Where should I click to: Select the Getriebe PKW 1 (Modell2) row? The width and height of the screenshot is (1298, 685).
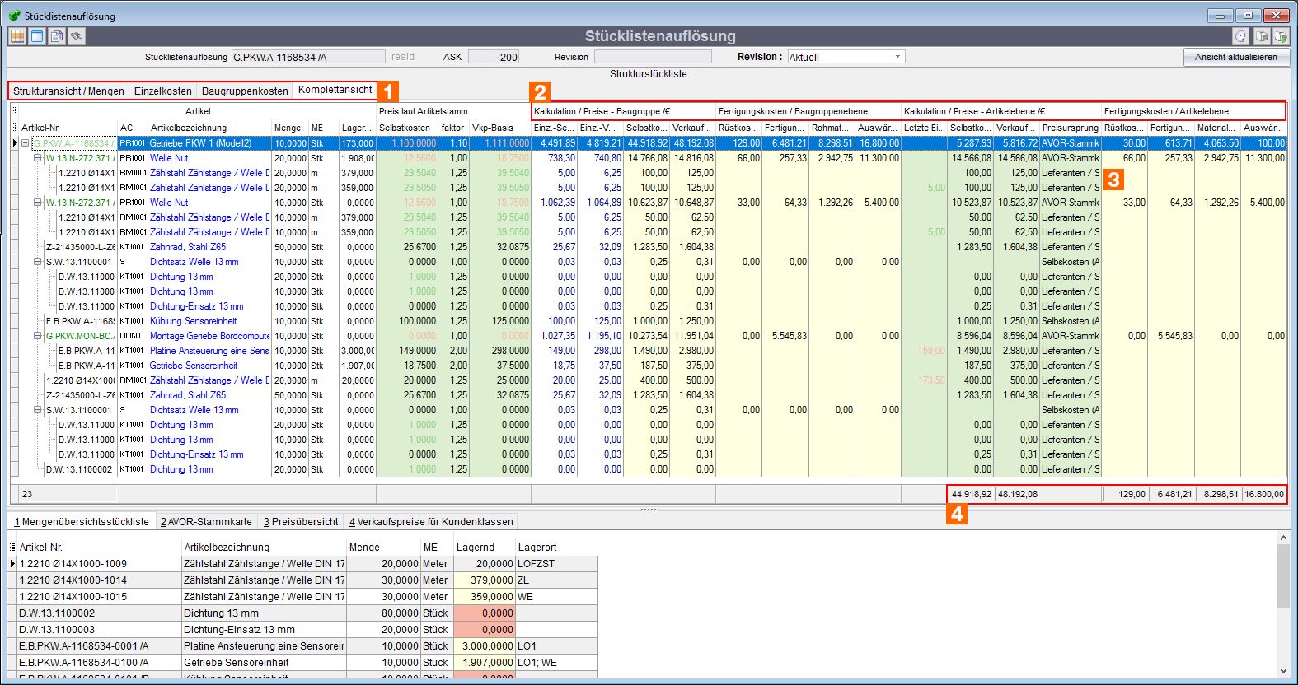pyautogui.click(x=649, y=143)
